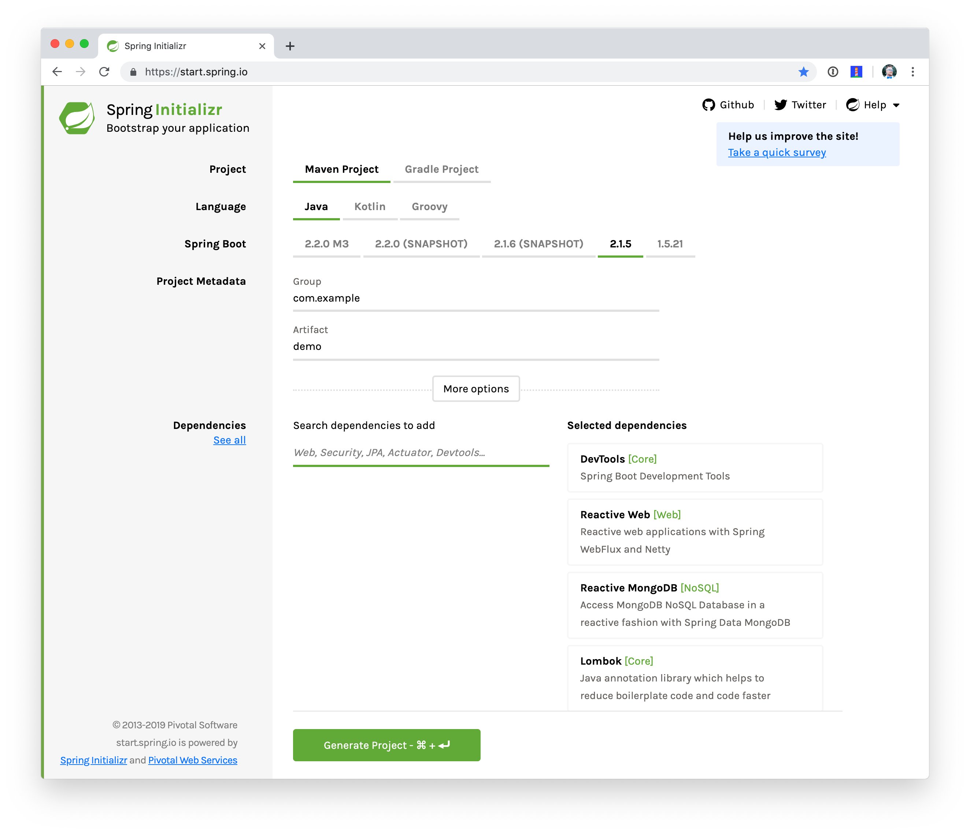970x833 pixels.
Task: Select Gradle Project option
Action: tap(441, 169)
